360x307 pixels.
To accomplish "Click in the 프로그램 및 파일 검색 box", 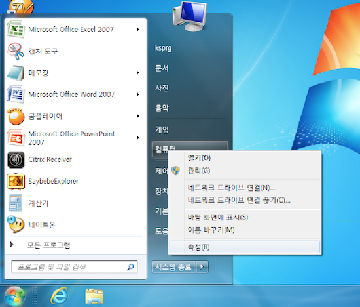I will coord(74,267).
